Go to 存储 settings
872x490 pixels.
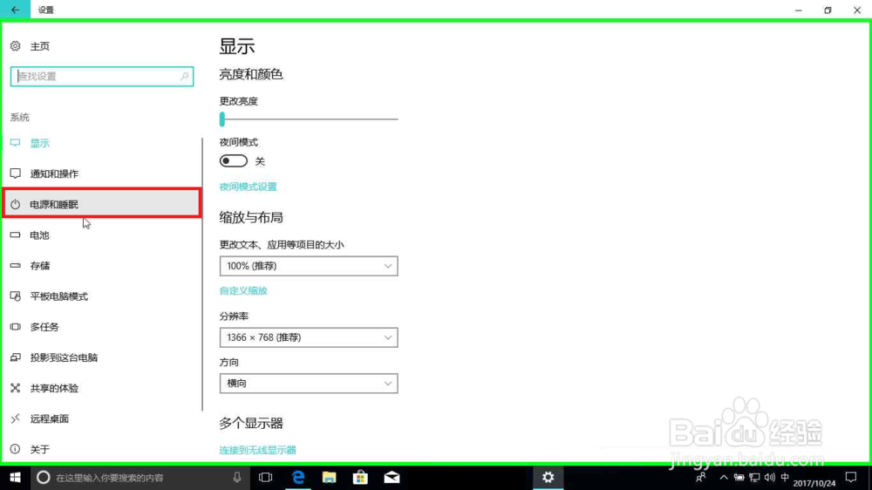coord(40,265)
